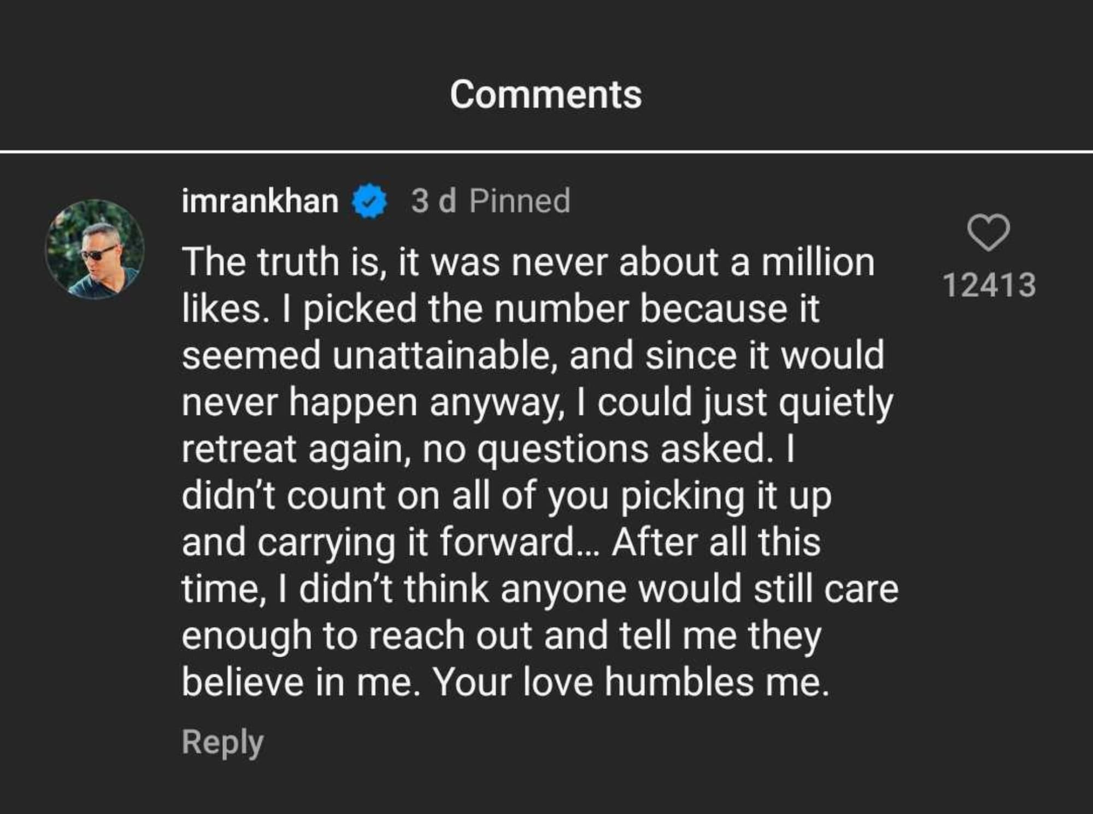1093x814 pixels.
Task: View the 12413 likes count
Action: [x=989, y=285]
